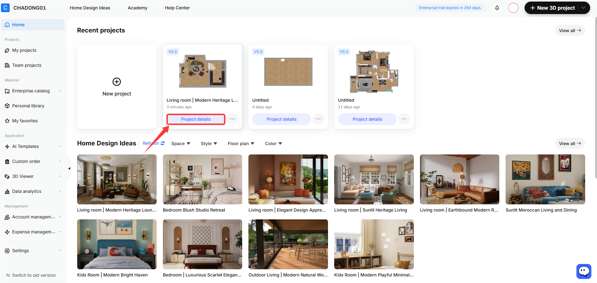
Task: Open the Help Center menu
Action: point(177,8)
